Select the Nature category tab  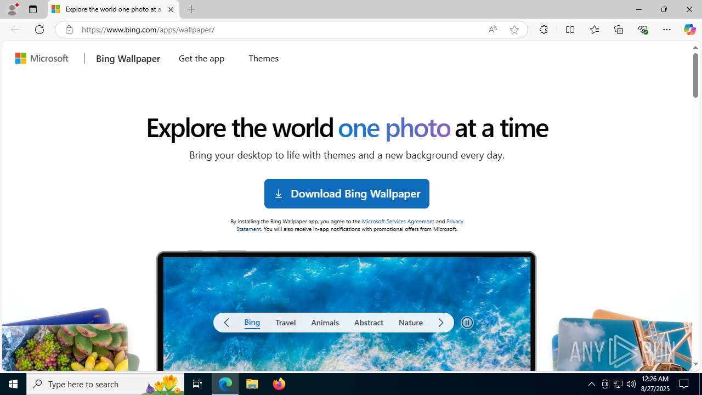[411, 323]
